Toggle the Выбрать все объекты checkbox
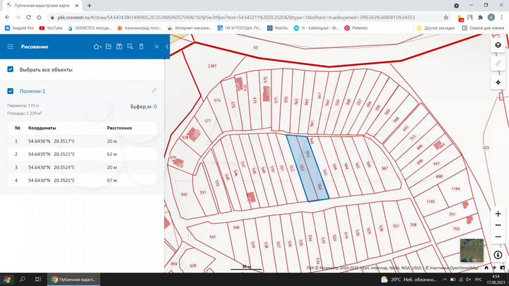Viewport: 509px width, 286px height. click(10, 69)
